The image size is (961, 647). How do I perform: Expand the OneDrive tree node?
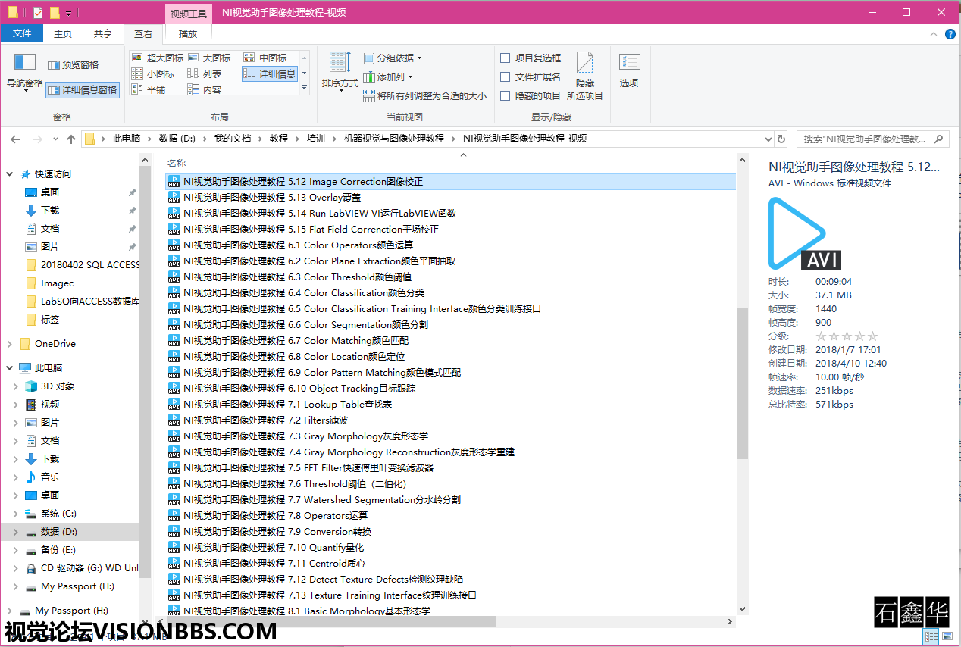coord(10,343)
